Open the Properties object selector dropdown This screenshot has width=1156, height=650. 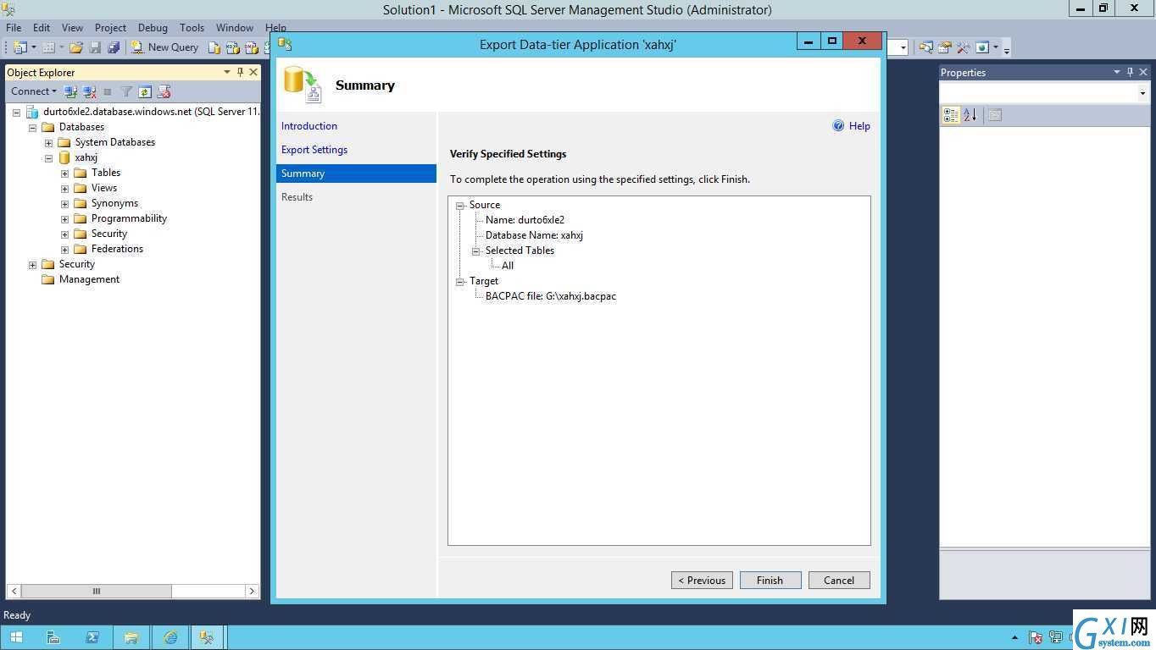pyautogui.click(x=1142, y=93)
